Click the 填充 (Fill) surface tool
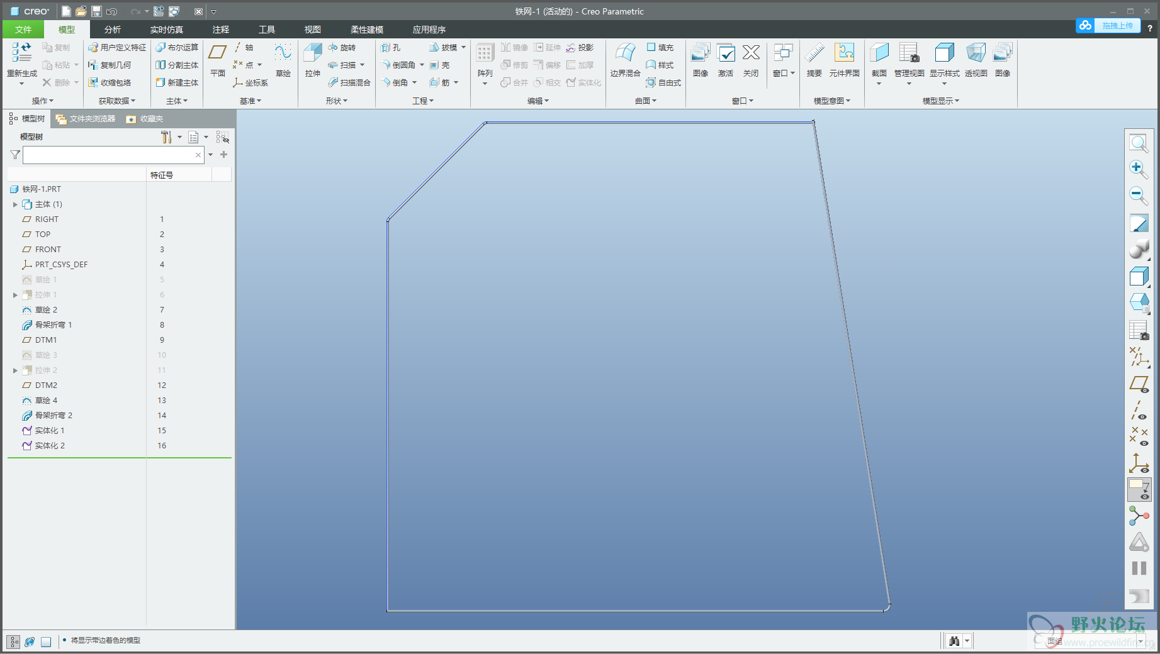Viewport: 1160px width, 654px height. [660, 47]
